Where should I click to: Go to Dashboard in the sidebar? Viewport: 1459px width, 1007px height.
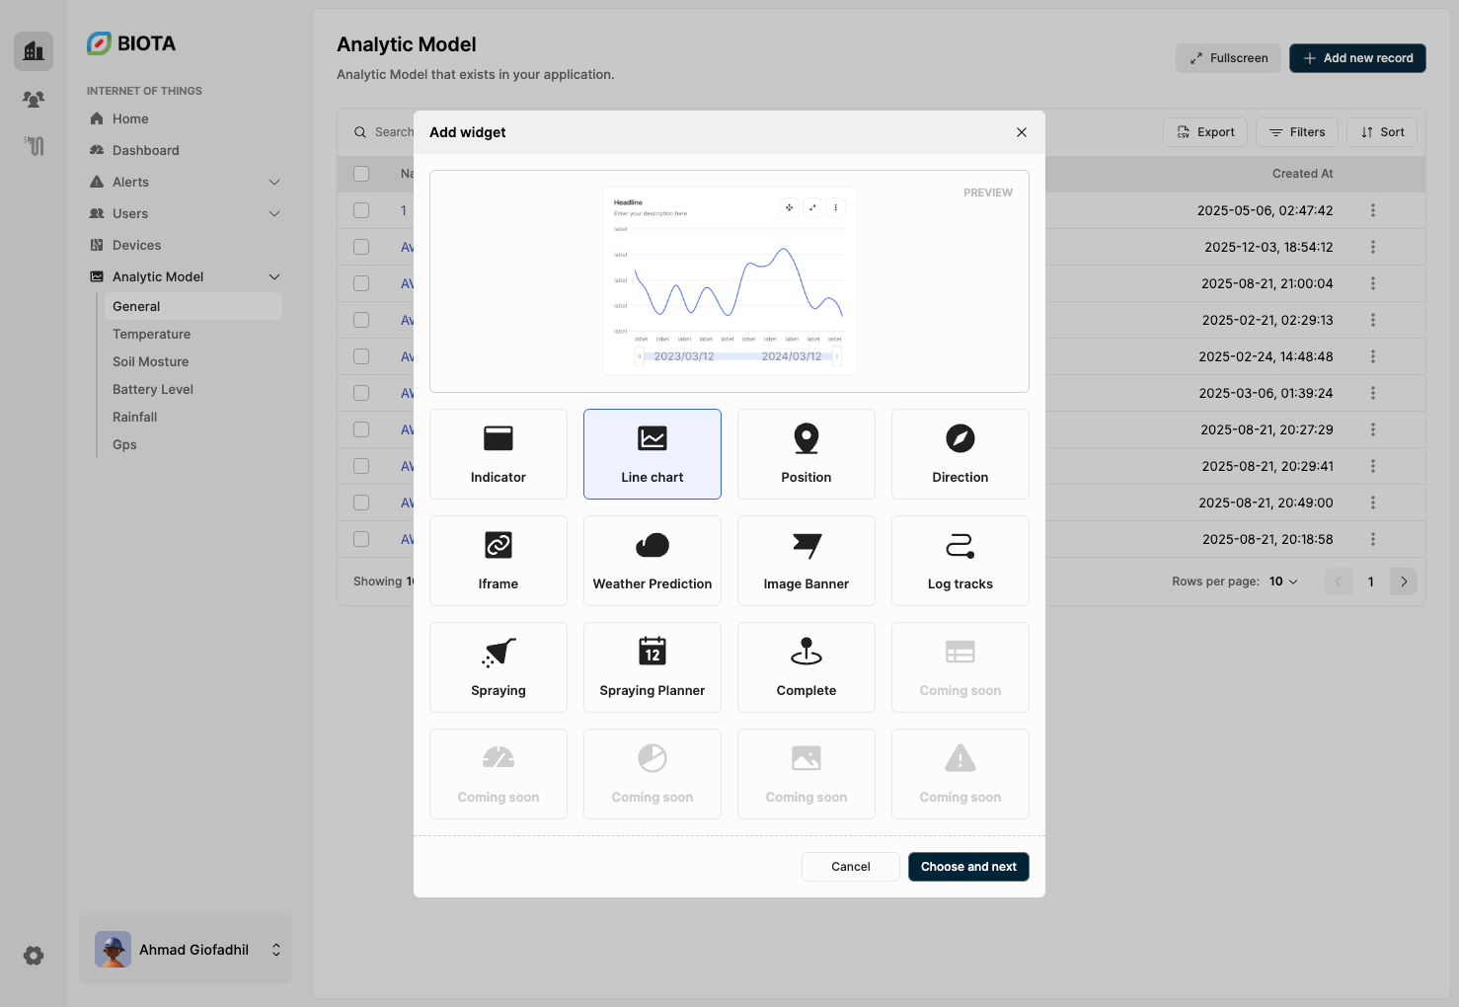click(145, 150)
